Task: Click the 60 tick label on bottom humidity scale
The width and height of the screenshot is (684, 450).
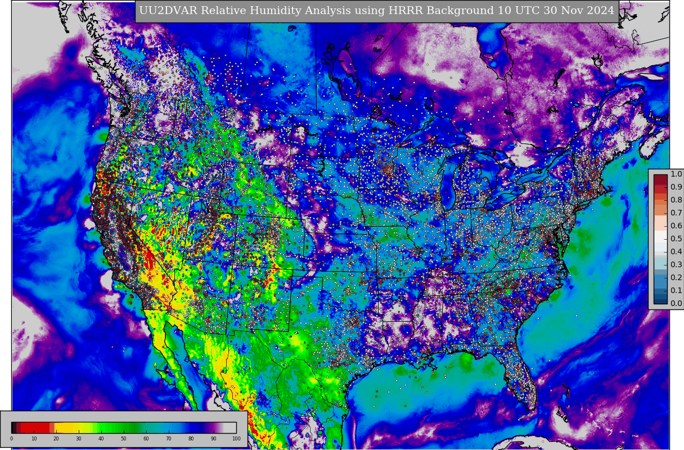Action: coord(146,439)
